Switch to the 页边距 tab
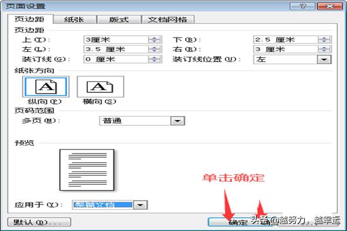The image size is (347, 231). (x=30, y=19)
